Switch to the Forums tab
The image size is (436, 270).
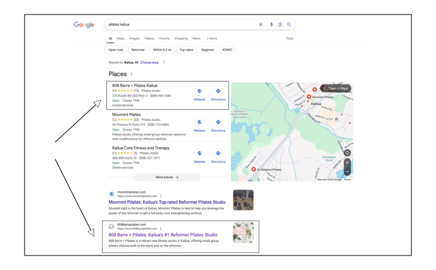coord(164,38)
